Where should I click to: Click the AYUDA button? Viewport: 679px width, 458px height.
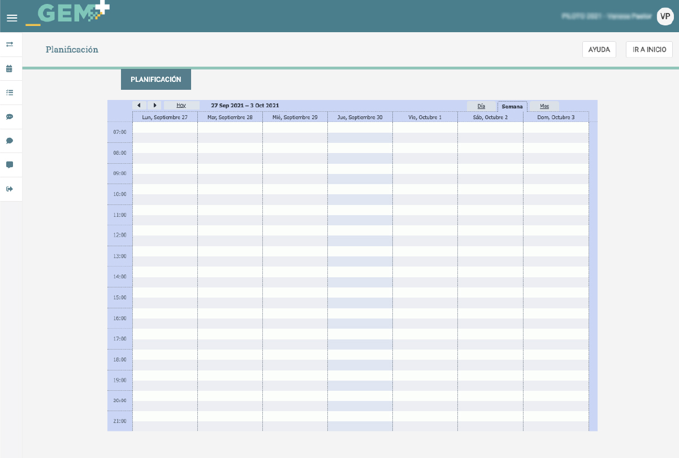[x=599, y=50]
